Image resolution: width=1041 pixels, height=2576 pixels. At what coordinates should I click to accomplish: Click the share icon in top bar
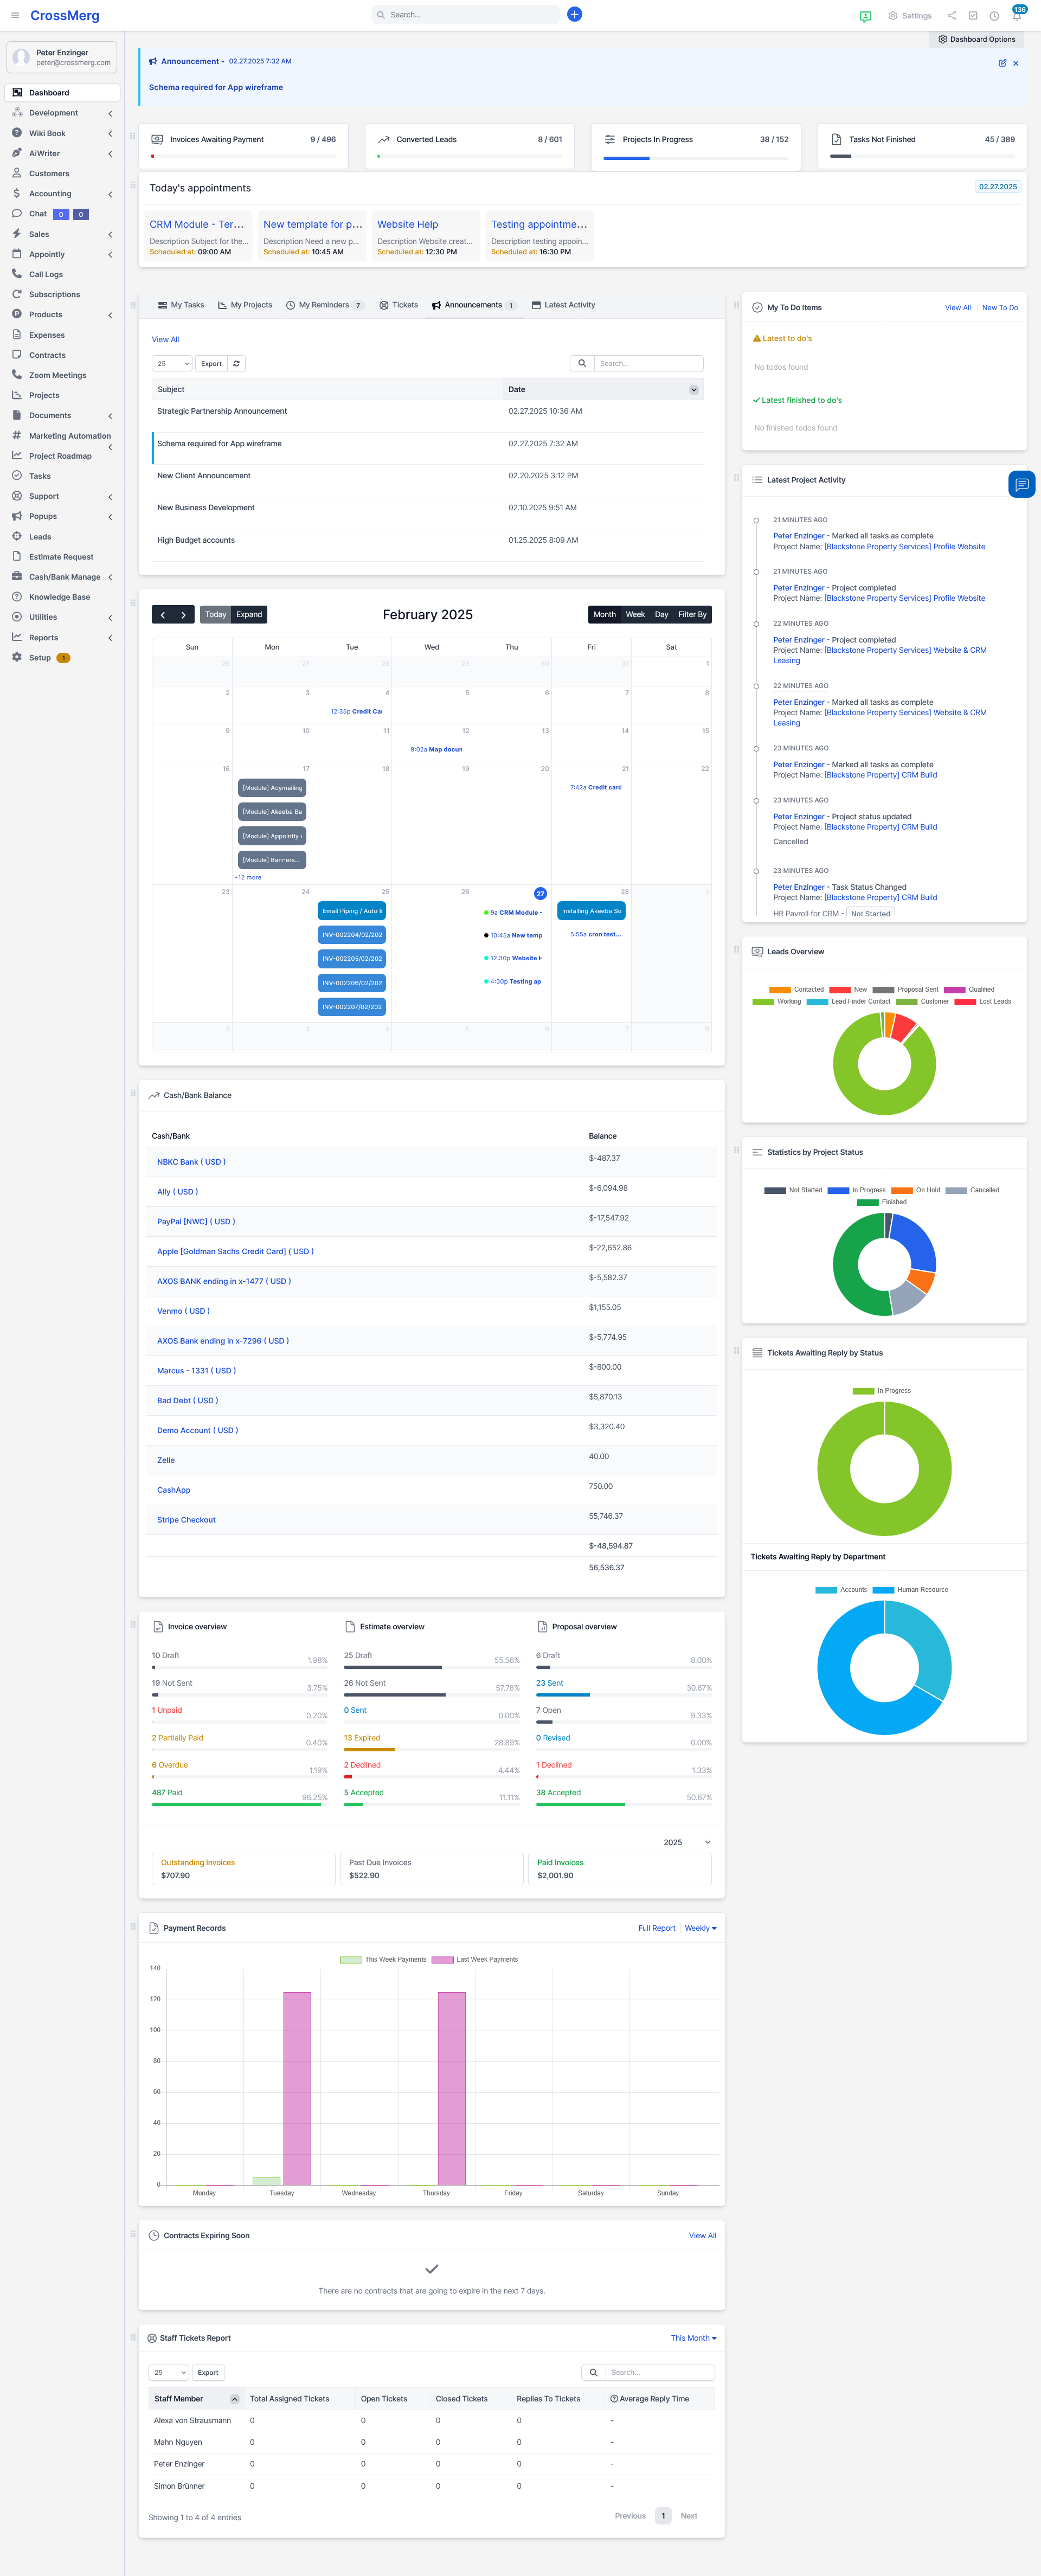click(951, 16)
